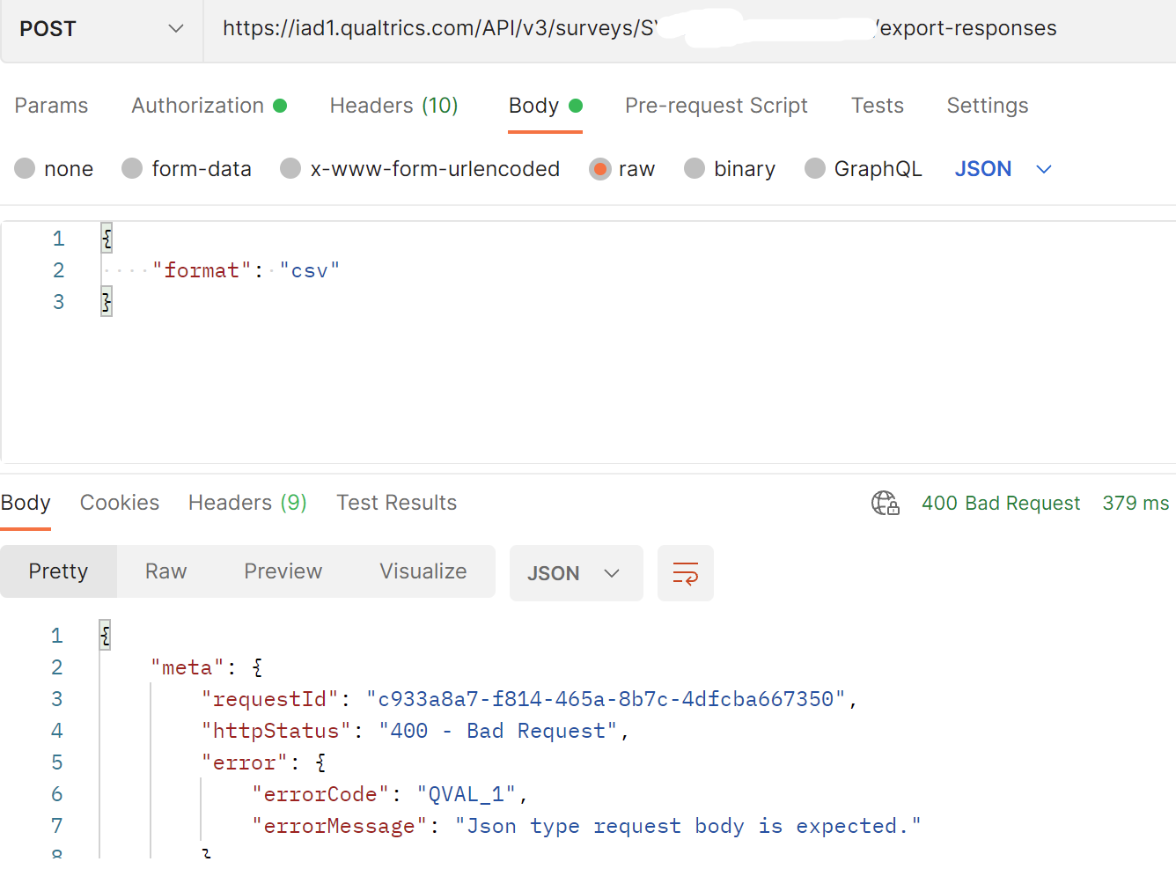Select the binary body type

click(730, 168)
